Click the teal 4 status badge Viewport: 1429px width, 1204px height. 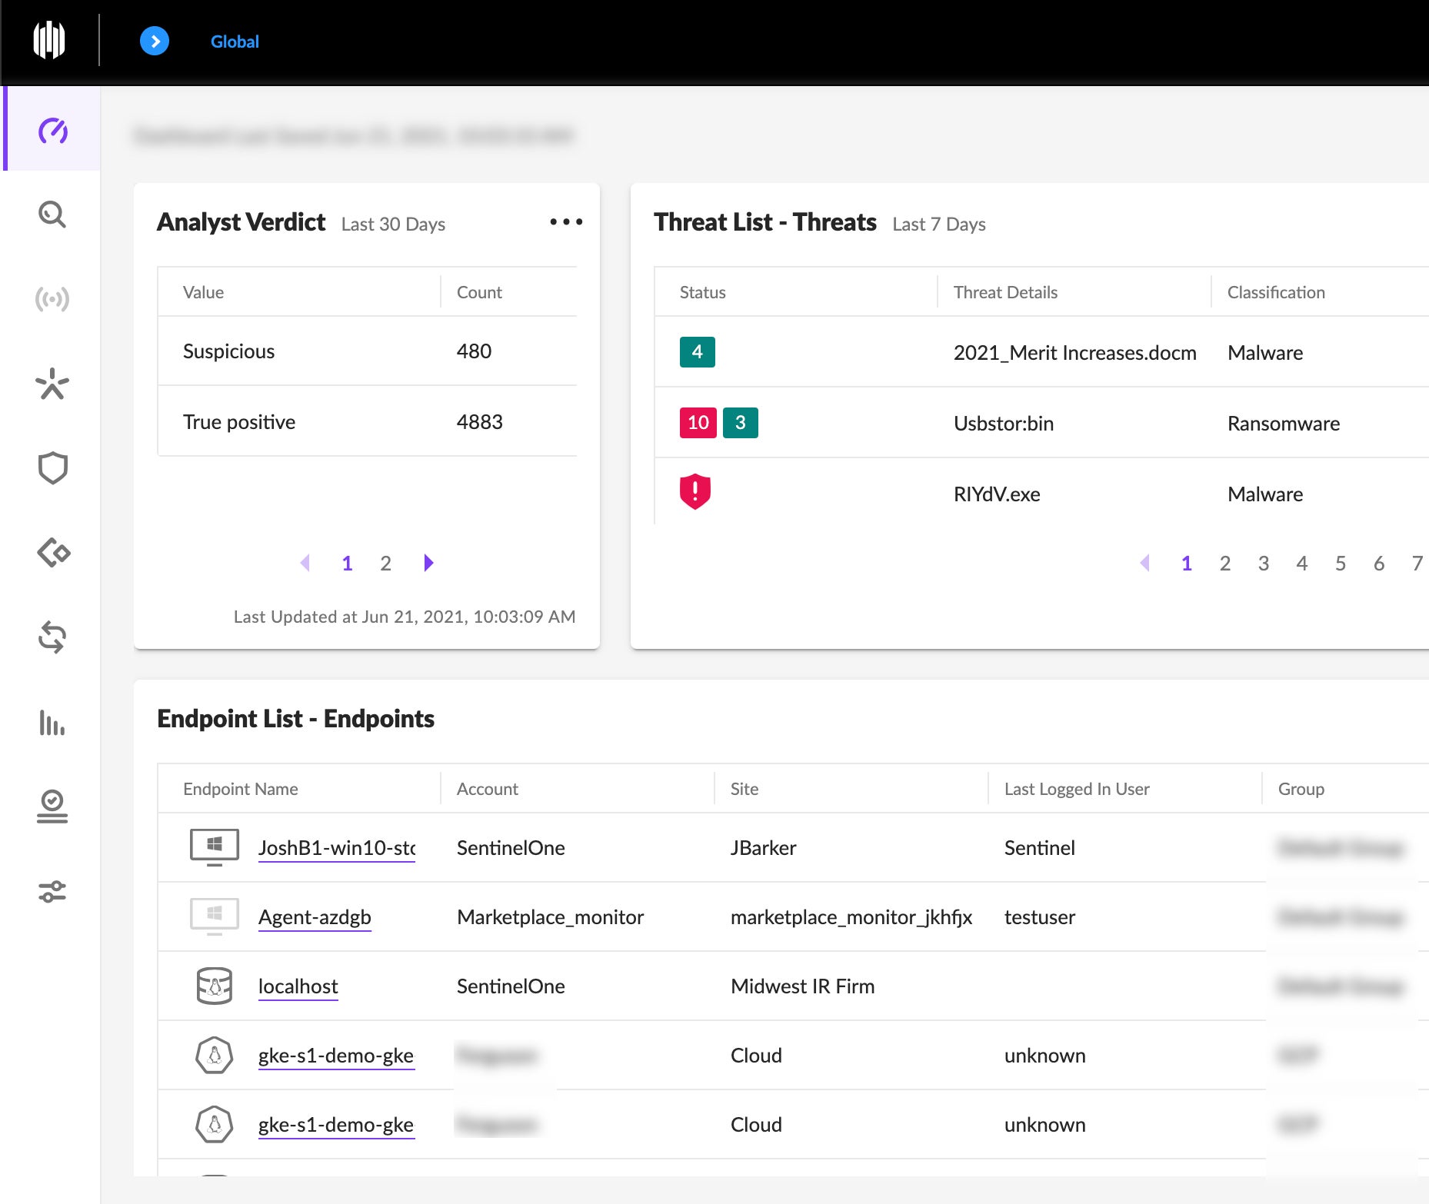tap(697, 352)
